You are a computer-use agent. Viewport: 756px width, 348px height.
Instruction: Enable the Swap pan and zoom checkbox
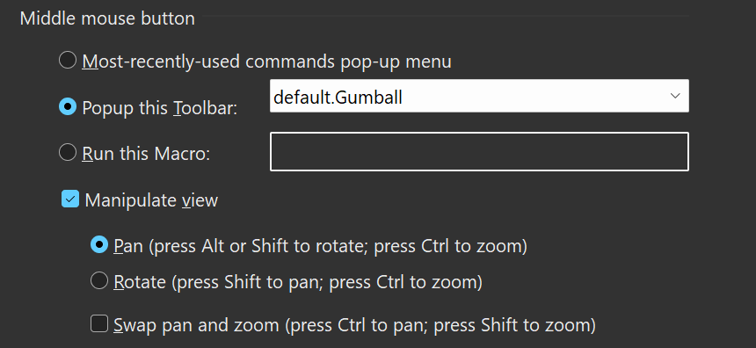[x=99, y=323]
